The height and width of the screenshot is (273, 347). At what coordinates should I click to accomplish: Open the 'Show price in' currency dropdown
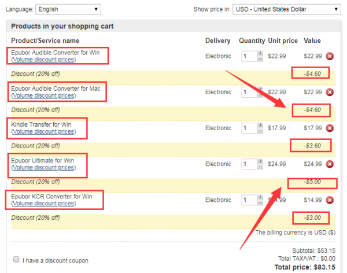click(287, 9)
